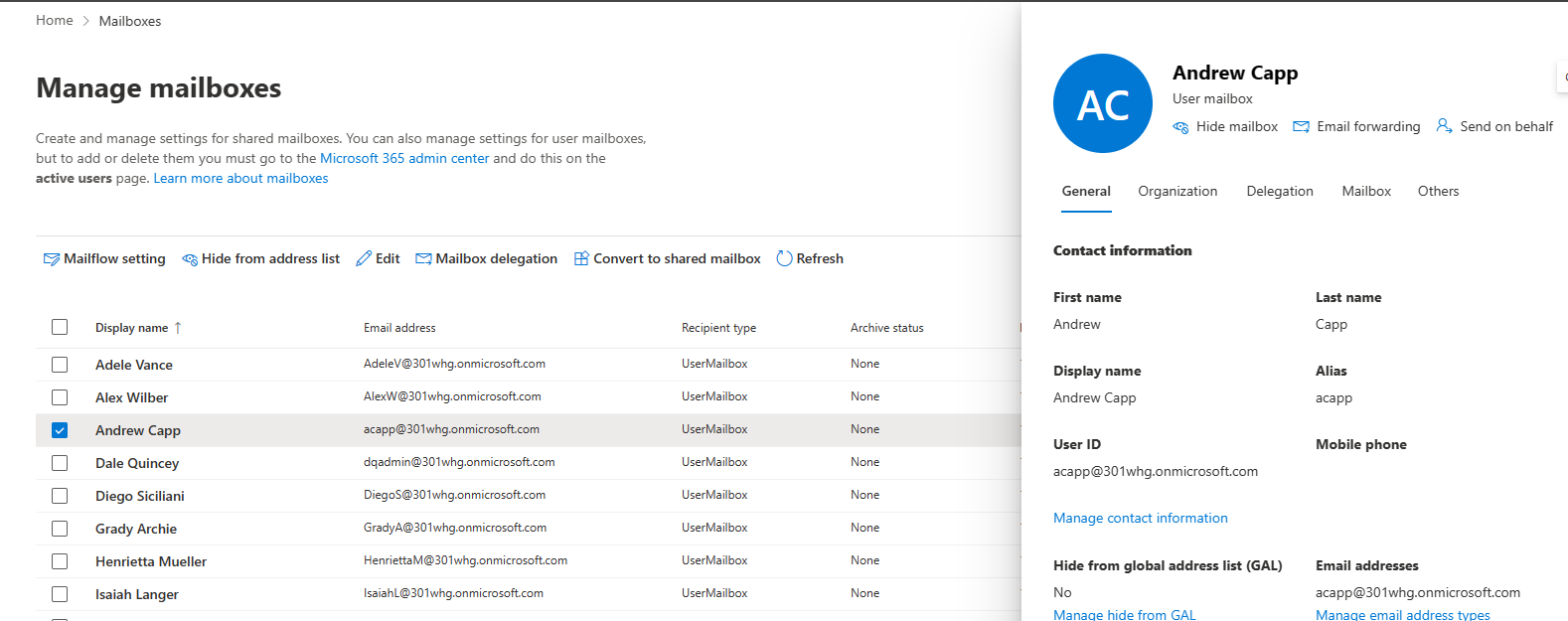Click Manage hide from GAL link
The width and height of the screenshot is (1568, 621).
click(1125, 615)
